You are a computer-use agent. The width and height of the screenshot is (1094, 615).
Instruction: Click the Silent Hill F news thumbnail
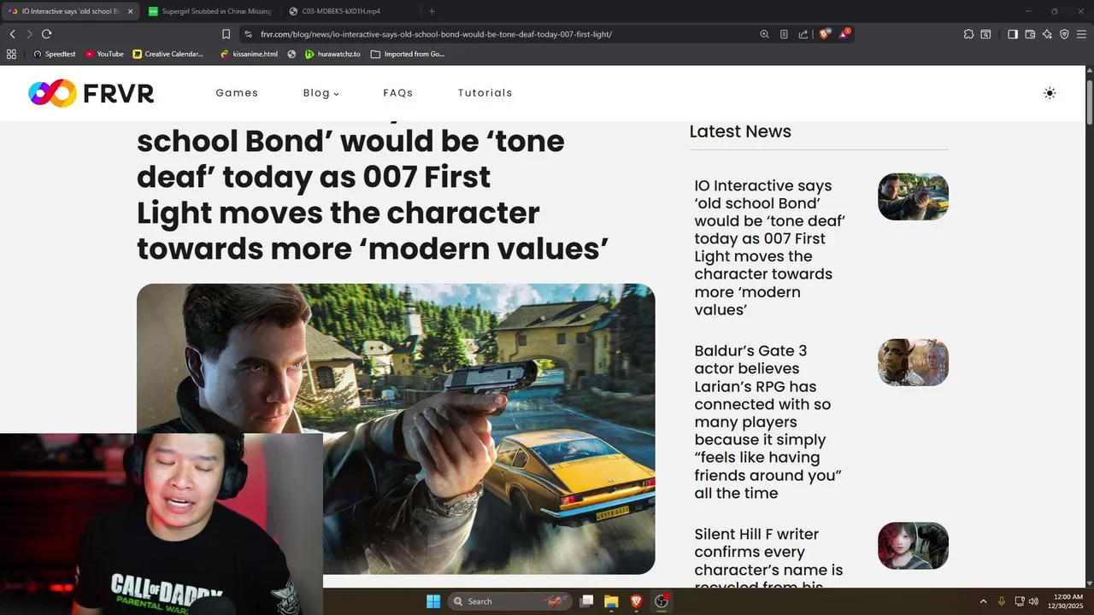(913, 546)
